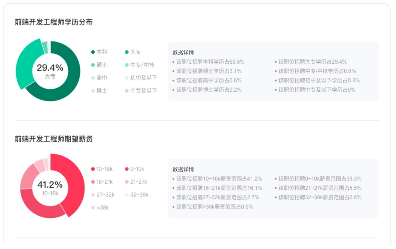The image size is (396, 249).
Task: Click the 27~32k legend dot
Action: [x=93, y=195]
